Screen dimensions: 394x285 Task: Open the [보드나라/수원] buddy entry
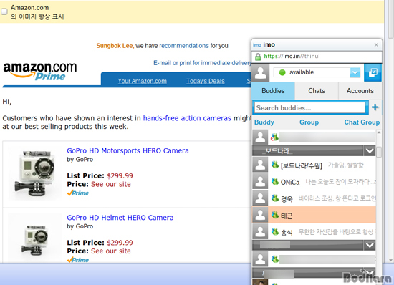point(314,165)
